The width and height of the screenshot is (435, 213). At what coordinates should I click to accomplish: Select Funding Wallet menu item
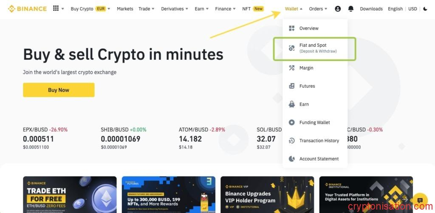point(315,123)
